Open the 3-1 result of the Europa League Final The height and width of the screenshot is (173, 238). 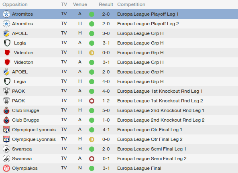click(x=106, y=168)
